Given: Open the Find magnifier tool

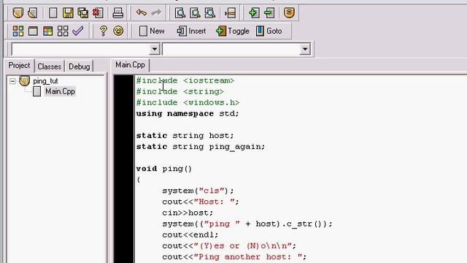Looking at the screenshot, I should (180, 13).
